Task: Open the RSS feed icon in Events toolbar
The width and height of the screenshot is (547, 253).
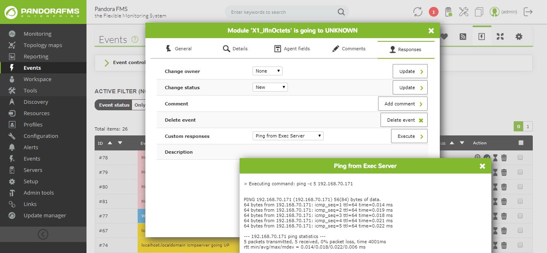Action: click(x=463, y=36)
